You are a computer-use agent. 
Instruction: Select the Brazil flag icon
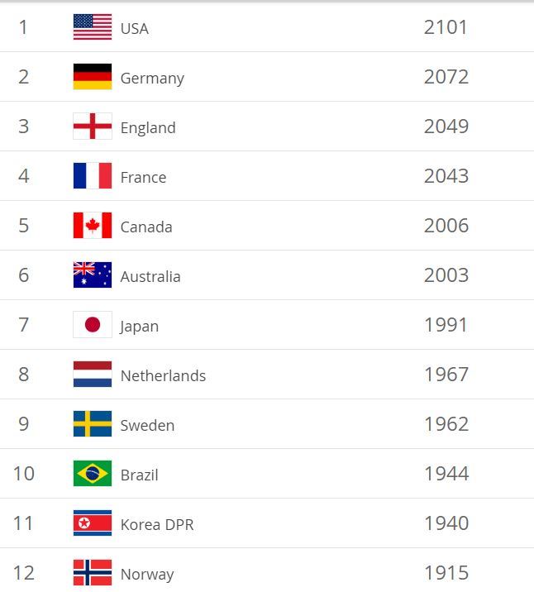click(x=93, y=473)
